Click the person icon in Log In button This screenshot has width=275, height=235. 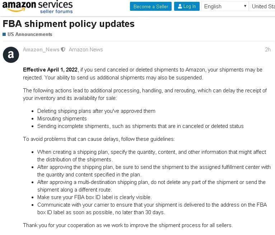tap(180, 6)
